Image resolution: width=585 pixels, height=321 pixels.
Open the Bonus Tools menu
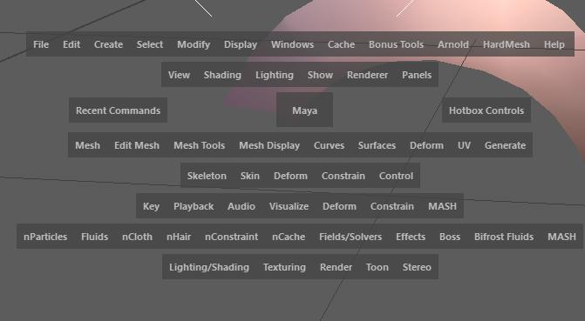pos(396,44)
